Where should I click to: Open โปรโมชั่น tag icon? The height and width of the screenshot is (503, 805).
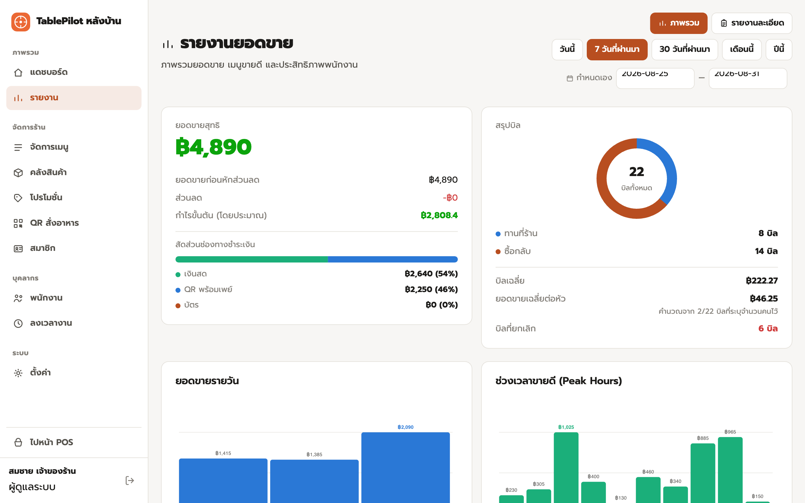[x=18, y=198]
